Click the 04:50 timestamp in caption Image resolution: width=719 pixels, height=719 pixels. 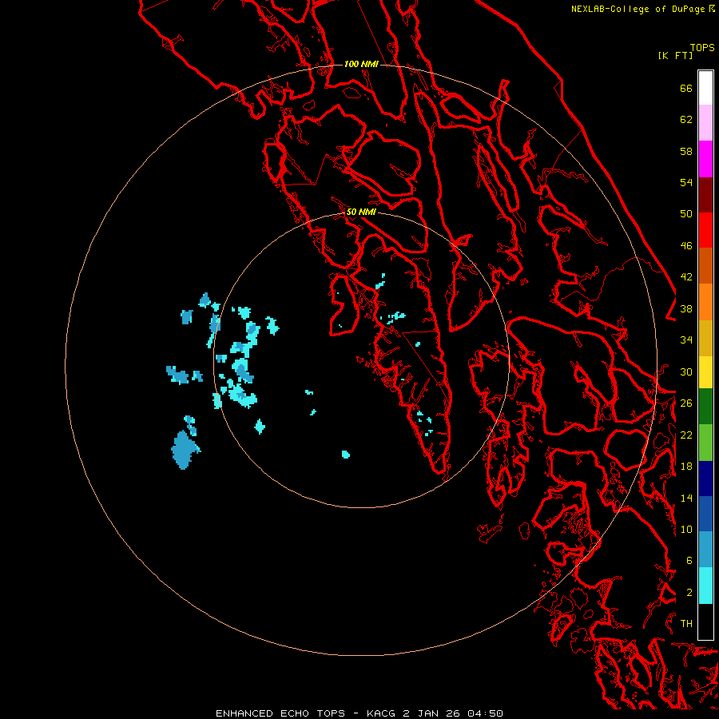pyautogui.click(x=485, y=713)
